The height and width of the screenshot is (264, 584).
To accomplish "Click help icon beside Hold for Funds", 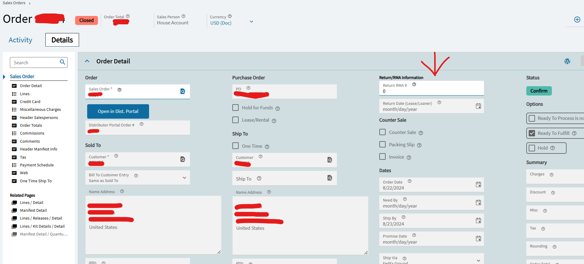I will click(x=278, y=108).
